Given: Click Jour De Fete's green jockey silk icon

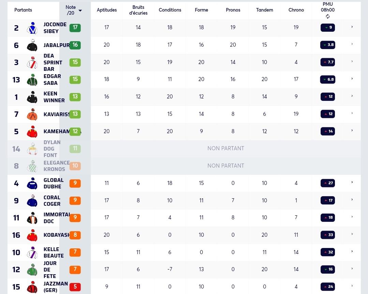Looking at the screenshot, I should [x=32, y=269].
